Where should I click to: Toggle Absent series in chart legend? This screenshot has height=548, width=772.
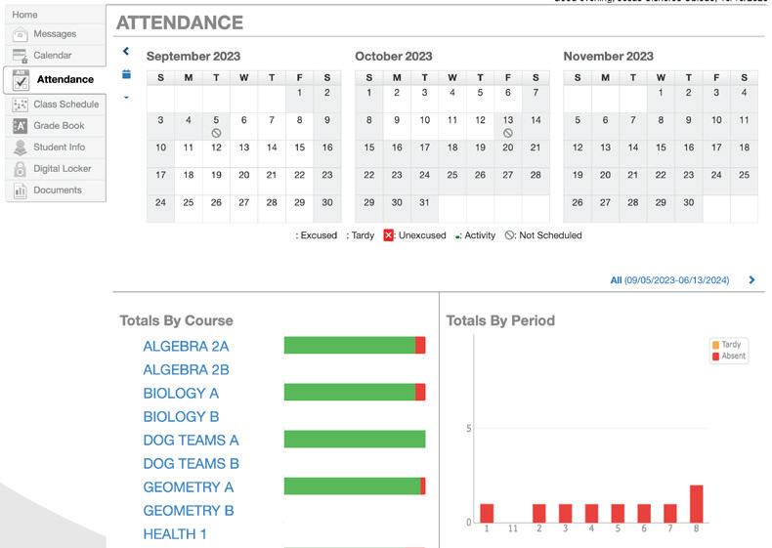point(729,356)
